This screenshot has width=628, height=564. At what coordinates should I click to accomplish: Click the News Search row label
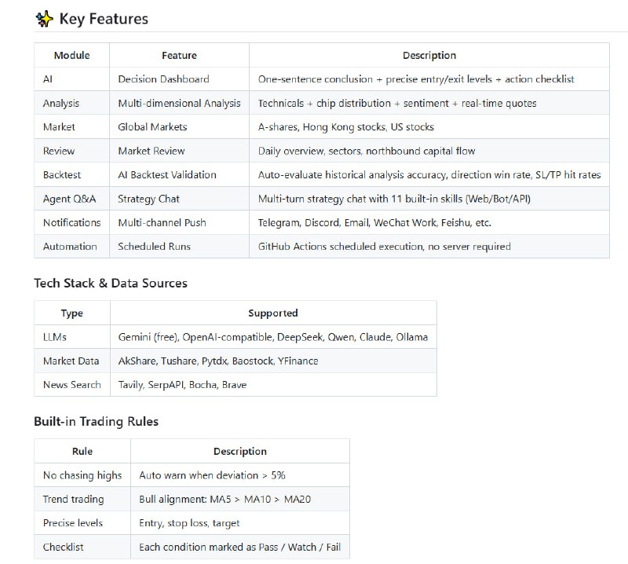click(71, 384)
